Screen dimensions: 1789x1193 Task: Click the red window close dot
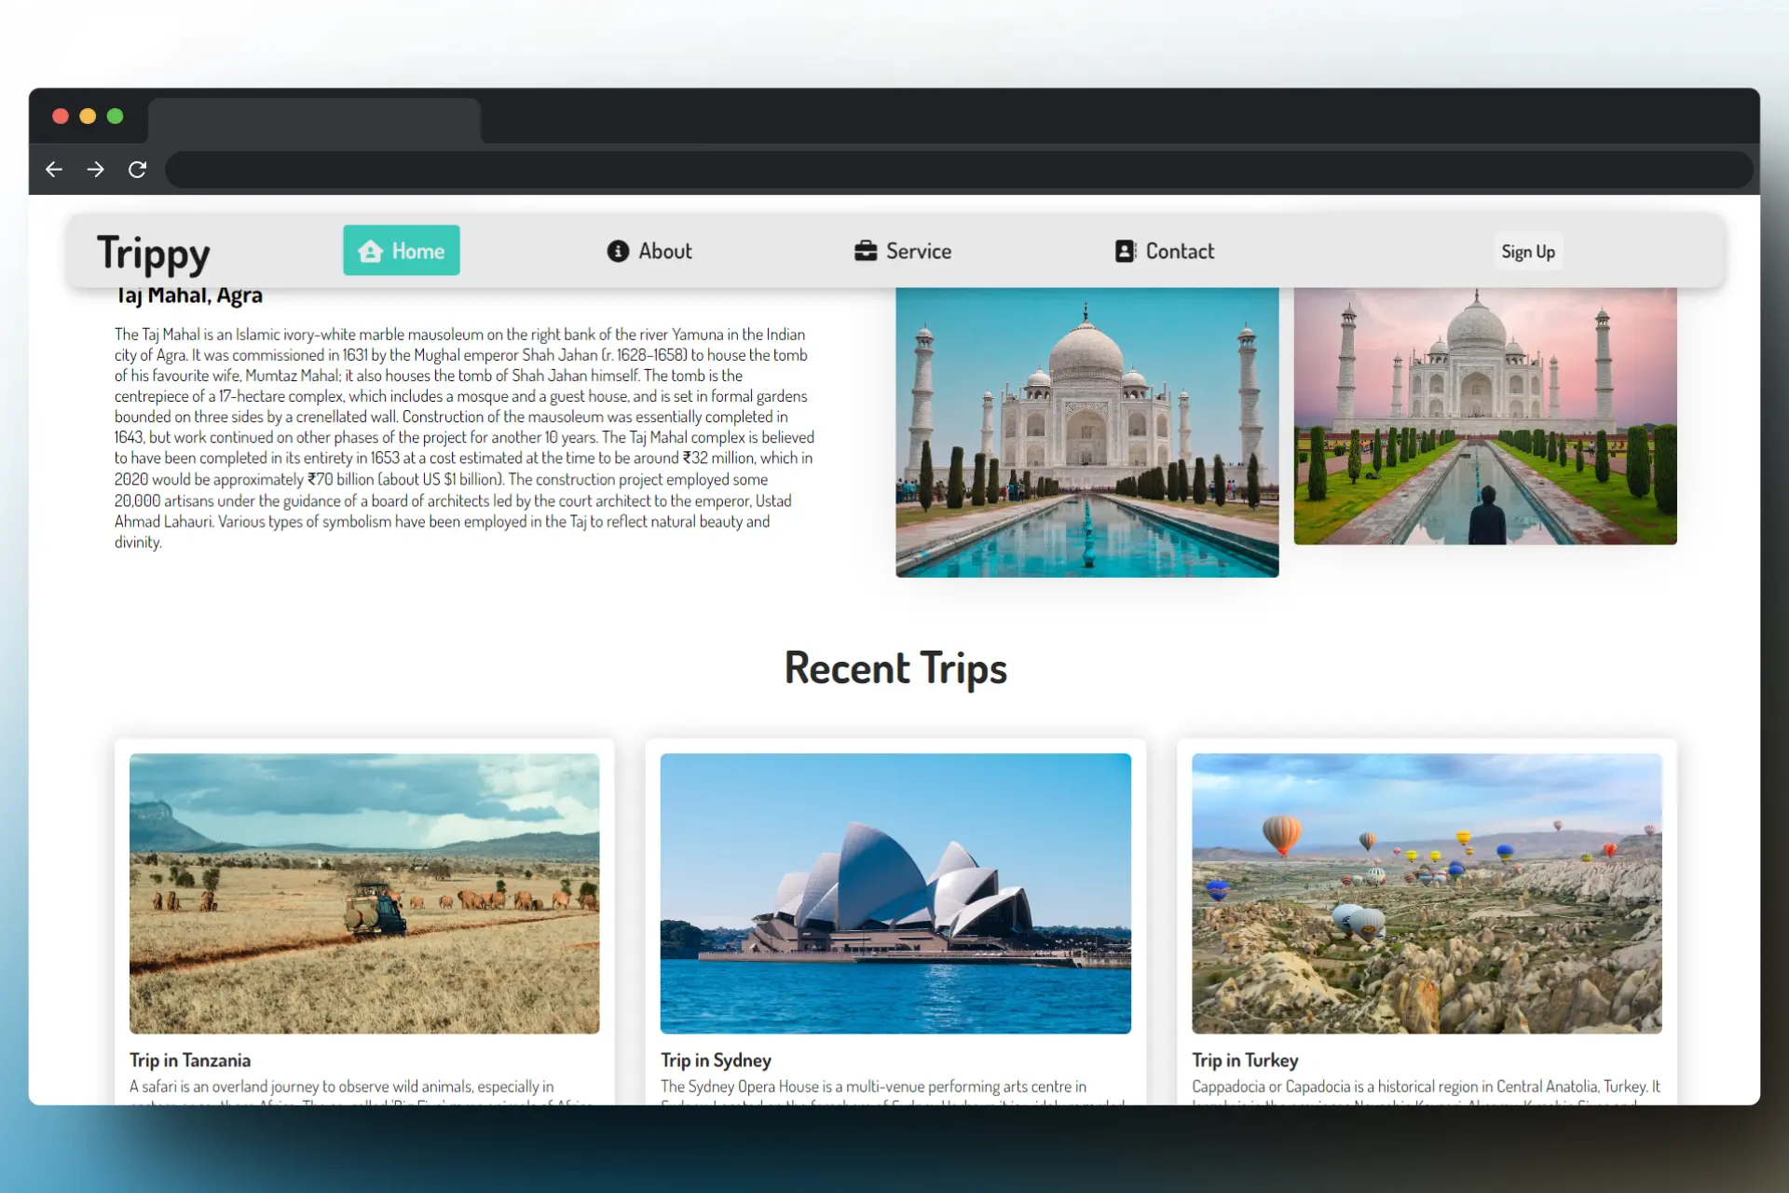pos(61,117)
